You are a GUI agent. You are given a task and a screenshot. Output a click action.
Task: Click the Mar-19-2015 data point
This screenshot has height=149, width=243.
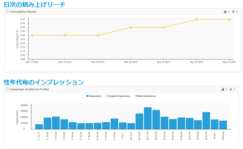coord(98,35)
